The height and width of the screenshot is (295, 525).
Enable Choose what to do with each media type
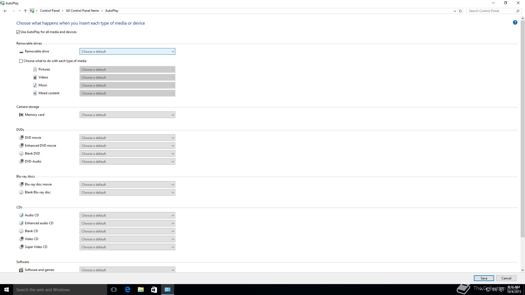[x=21, y=61]
